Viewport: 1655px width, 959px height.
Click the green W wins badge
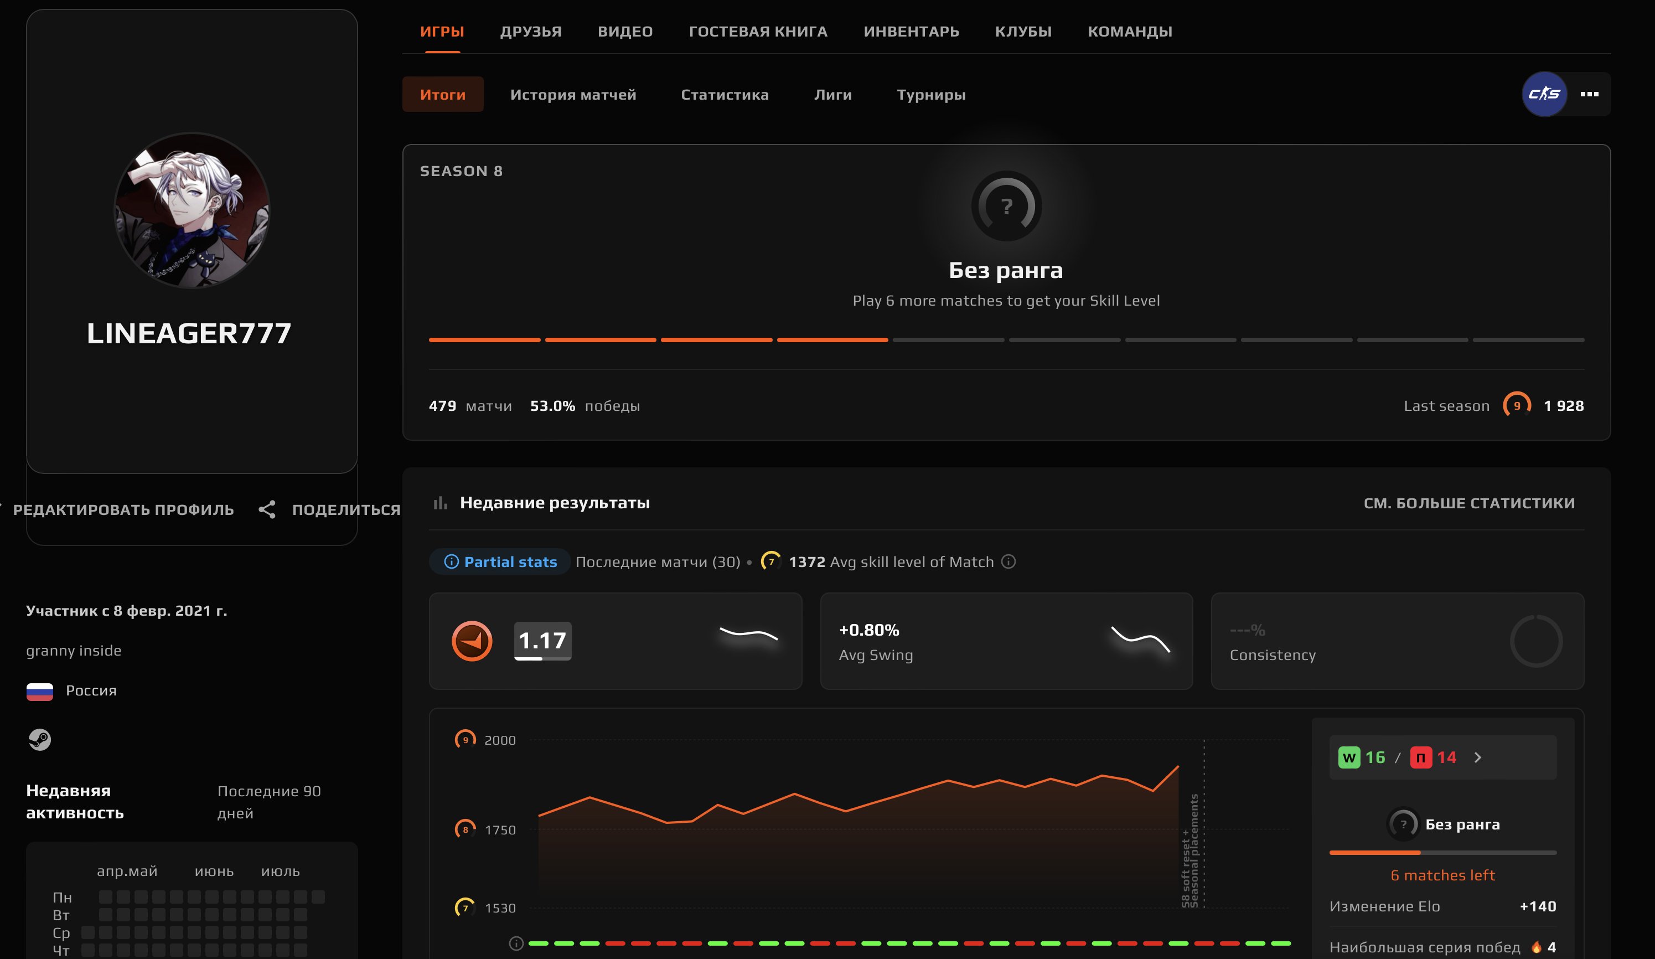[x=1349, y=757]
